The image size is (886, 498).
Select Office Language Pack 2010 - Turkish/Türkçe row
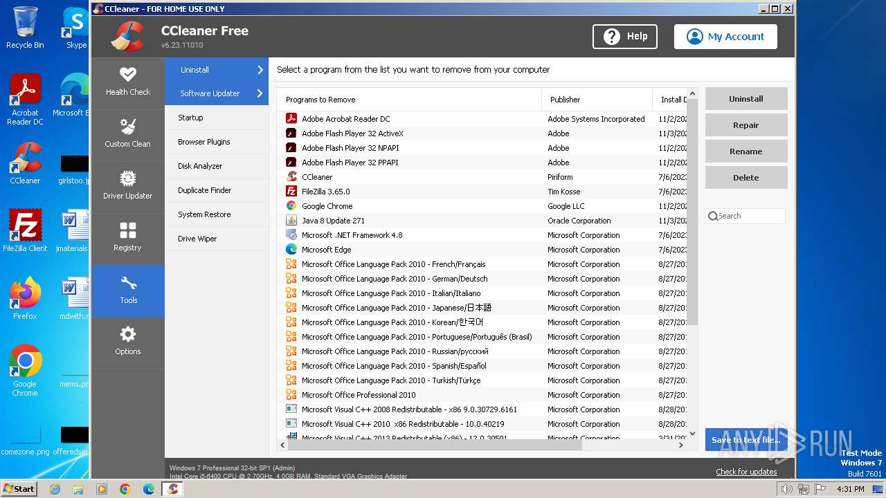pyautogui.click(x=482, y=380)
